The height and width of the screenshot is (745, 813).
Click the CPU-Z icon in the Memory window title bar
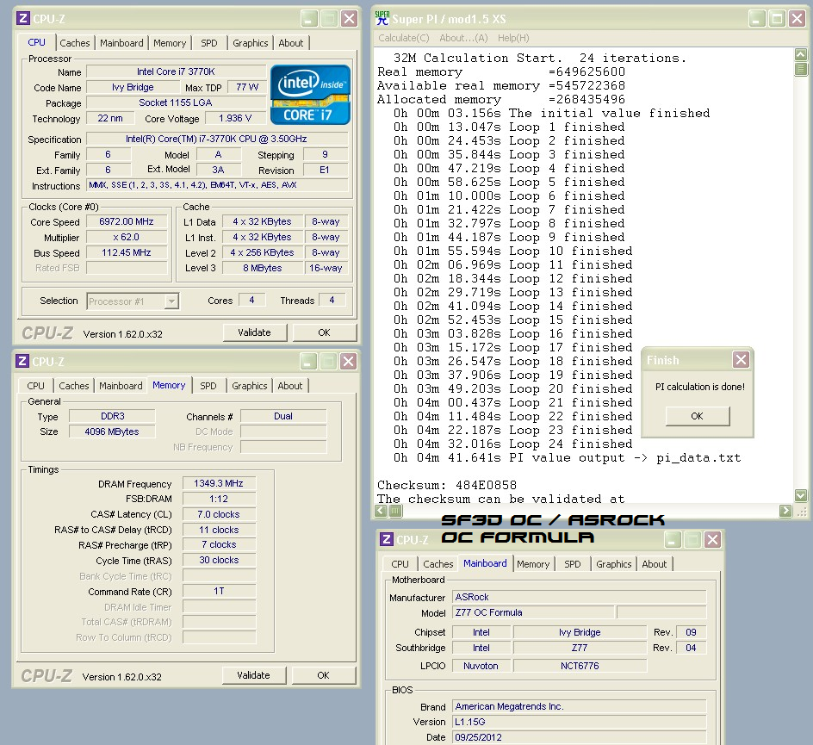coord(22,362)
